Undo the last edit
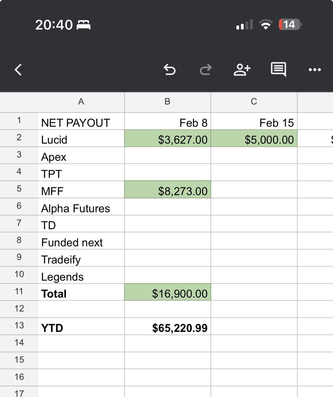The height and width of the screenshot is (397, 333). [170, 69]
